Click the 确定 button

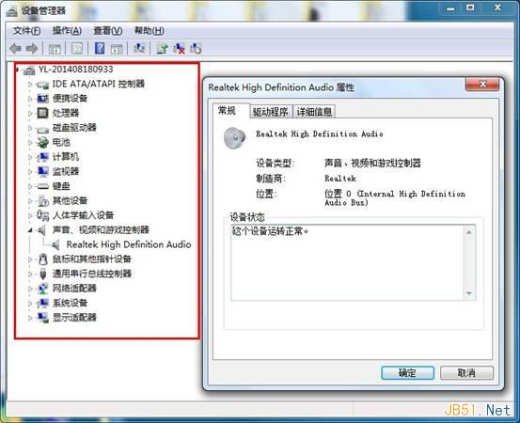[x=407, y=373]
